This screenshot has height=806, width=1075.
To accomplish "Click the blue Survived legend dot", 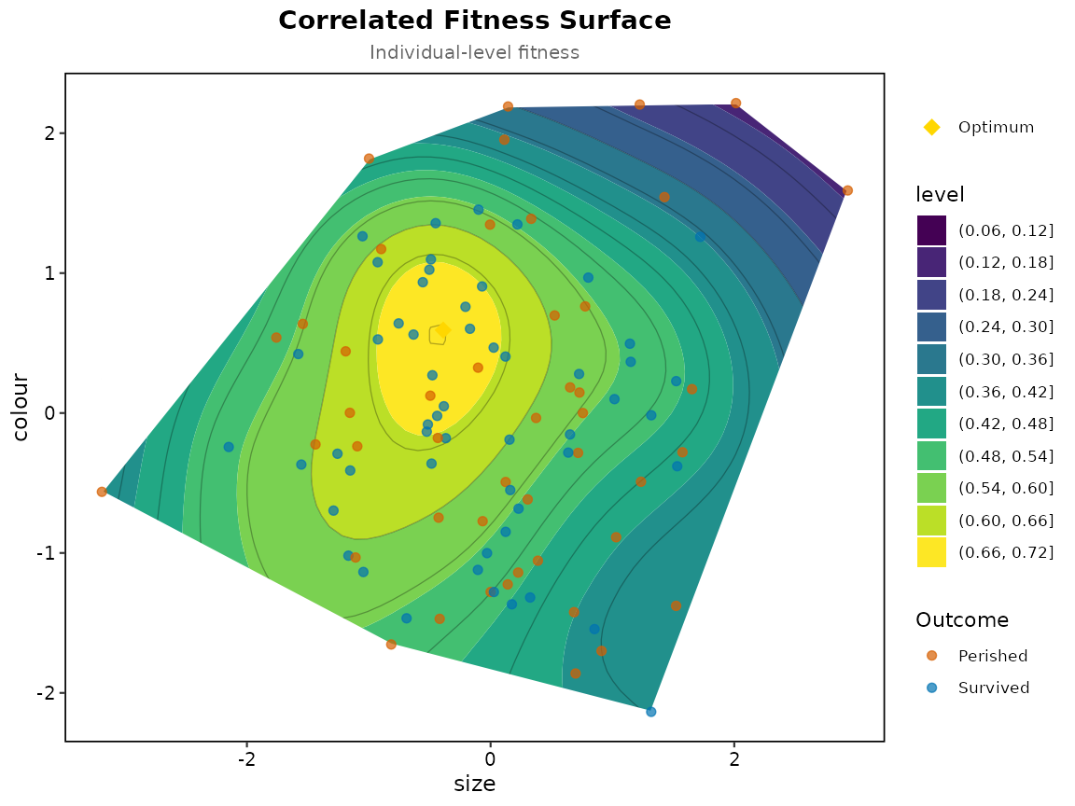I will 931,688.
